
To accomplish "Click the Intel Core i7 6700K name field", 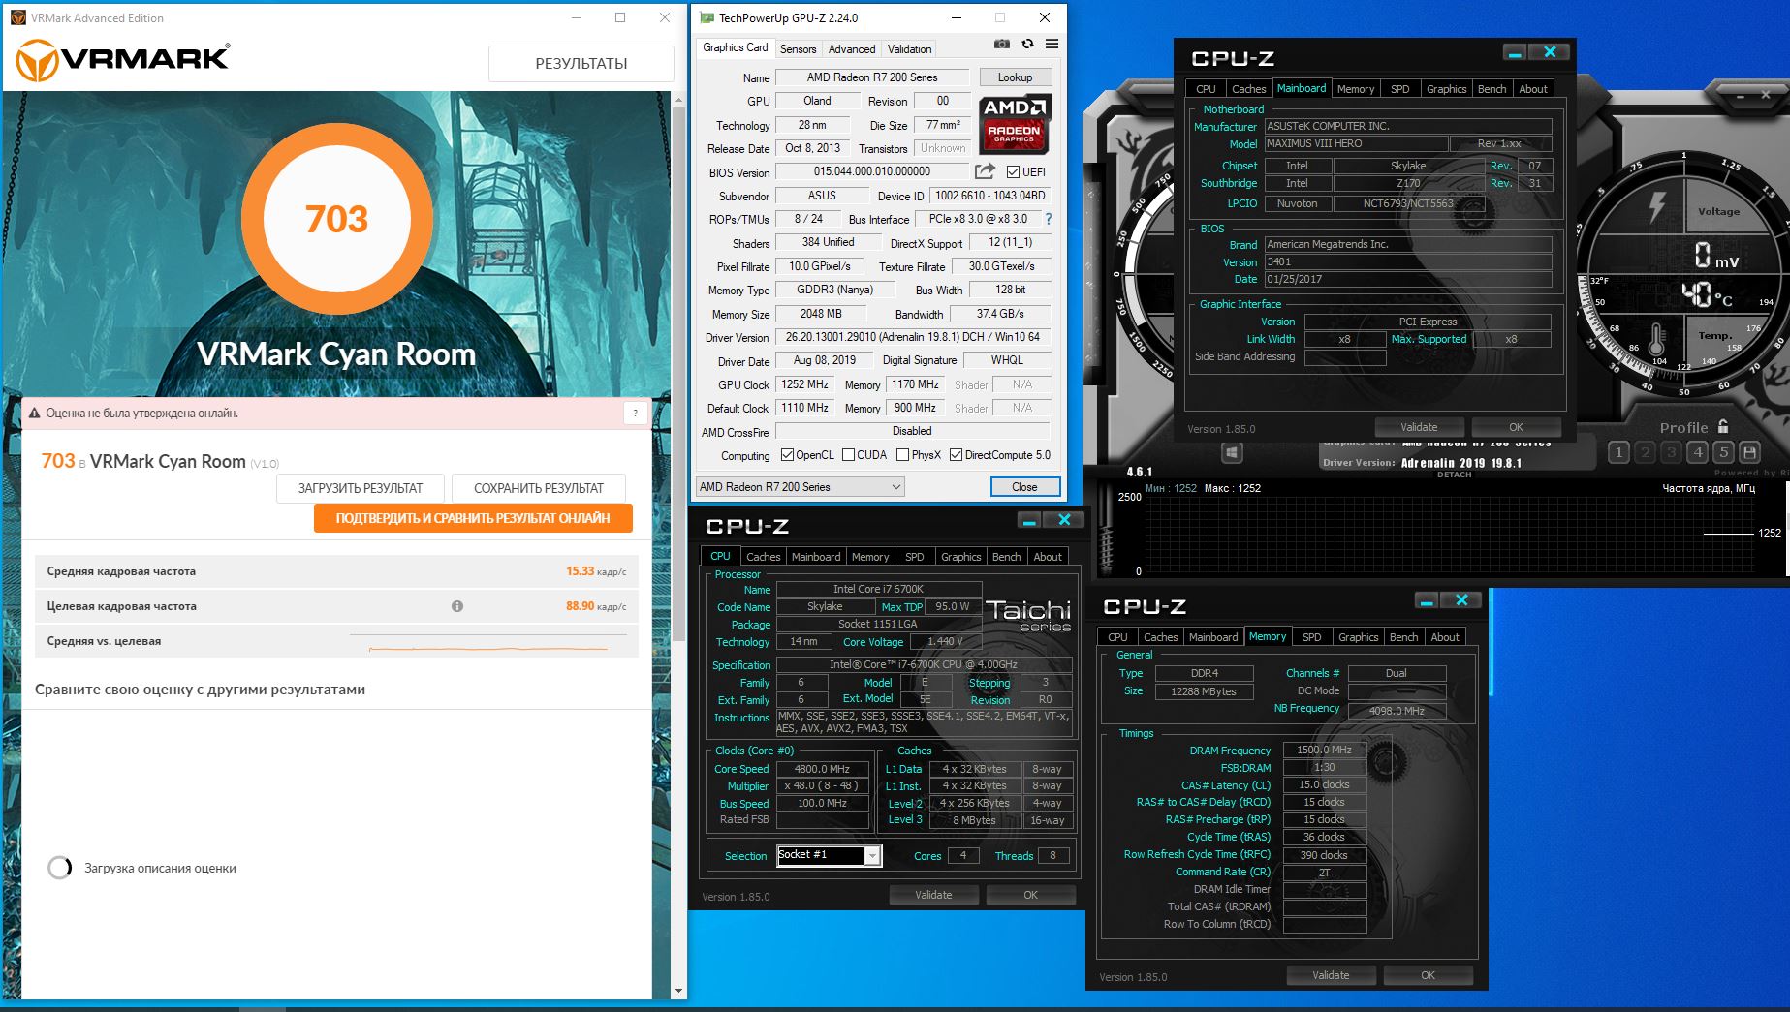I will pyautogui.click(x=878, y=589).
